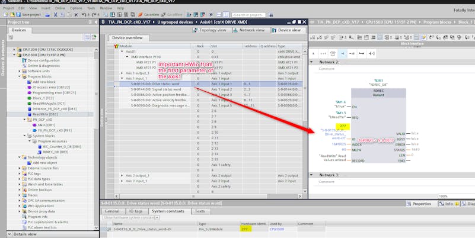This screenshot has width=475, height=238.
Task: Select the ReadWrite [DB2] block
Action: tap(45, 114)
